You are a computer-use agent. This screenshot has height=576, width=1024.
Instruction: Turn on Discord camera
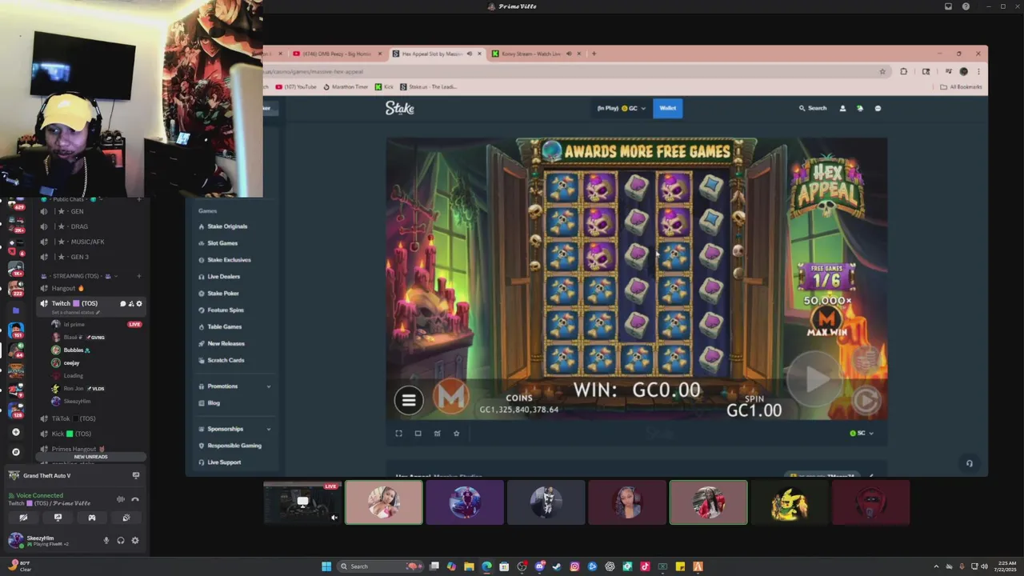point(23,518)
